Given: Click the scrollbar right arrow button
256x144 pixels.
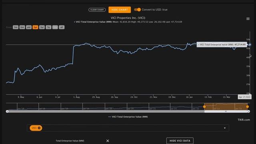Looking at the screenshot, I should pyautogui.click(x=249, y=111).
